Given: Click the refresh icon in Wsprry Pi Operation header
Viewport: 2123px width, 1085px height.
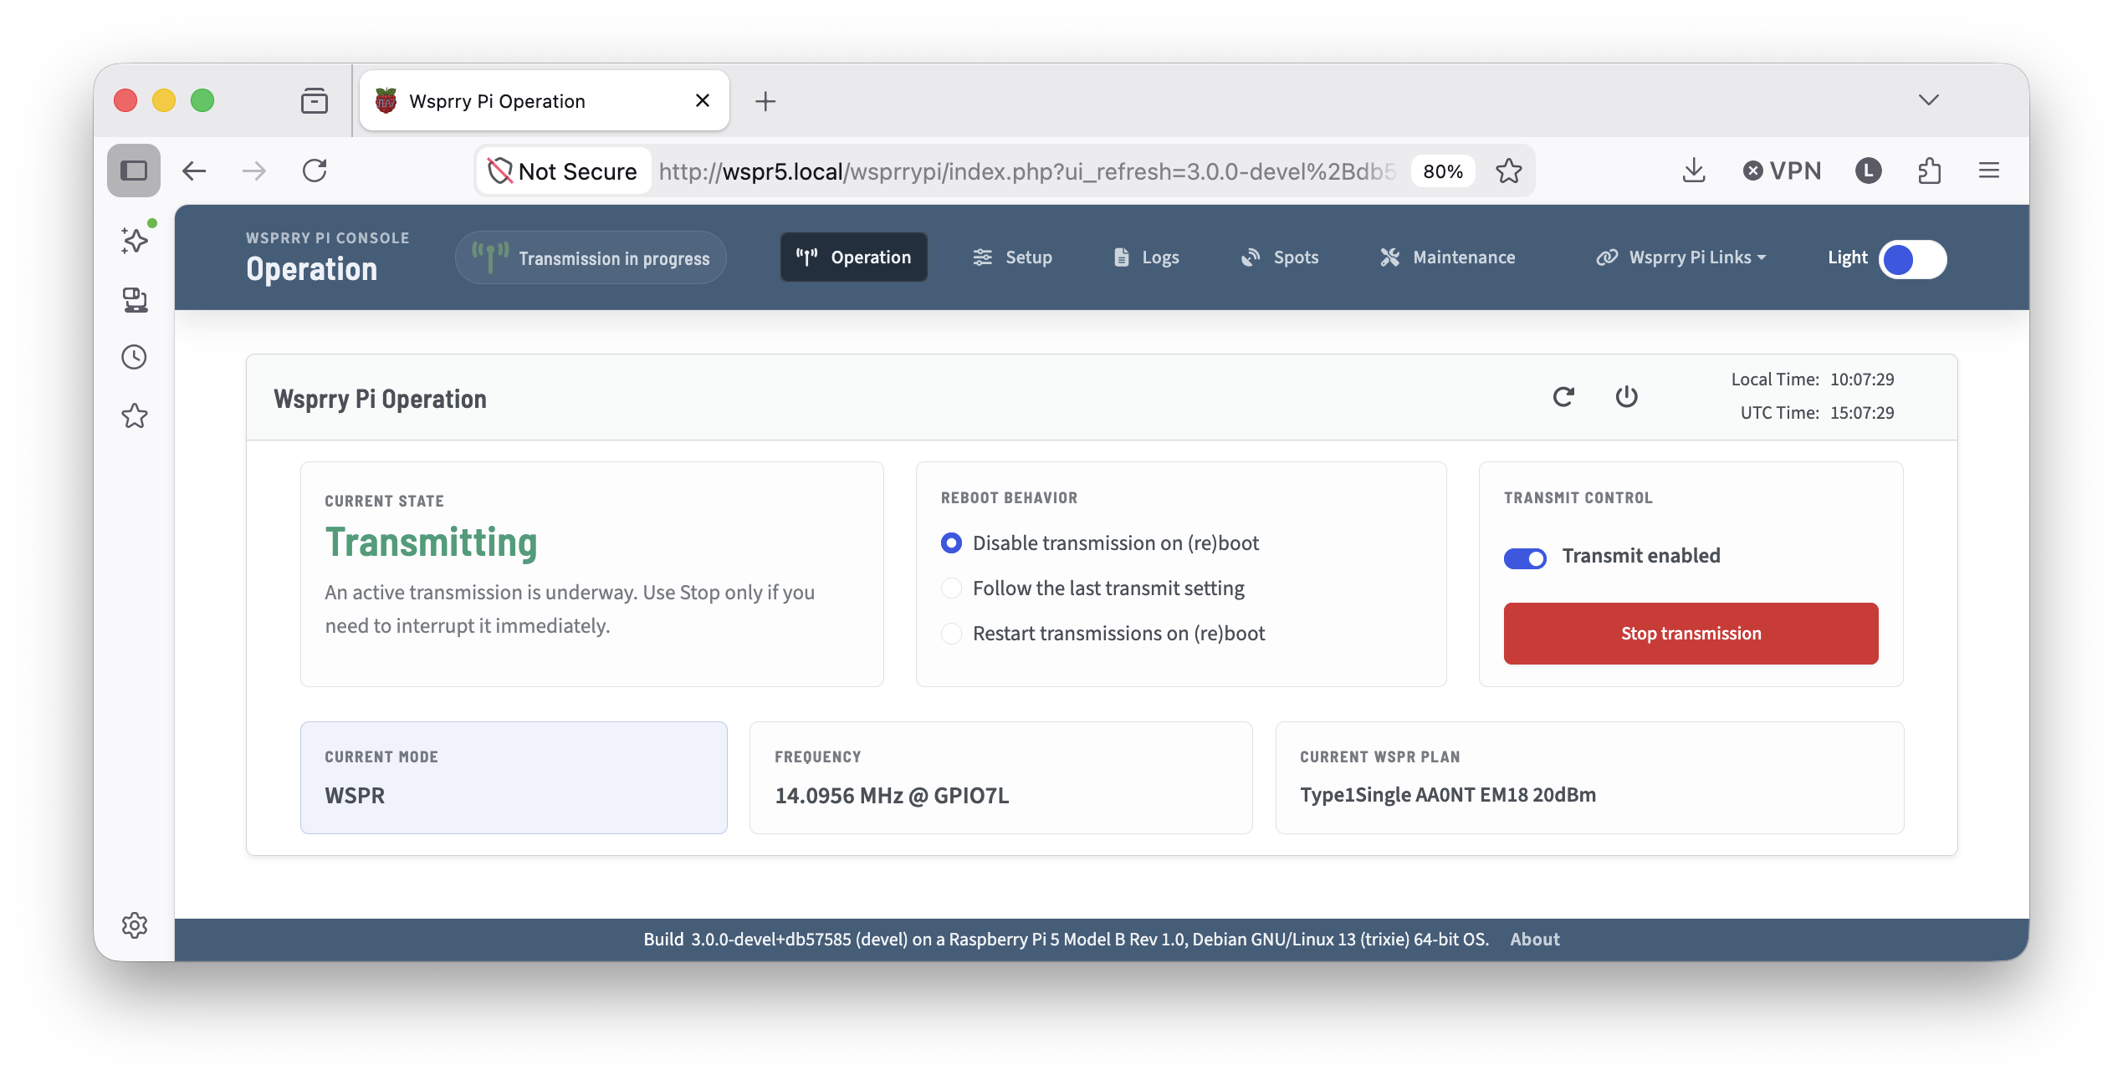Looking at the screenshot, I should 1563,397.
